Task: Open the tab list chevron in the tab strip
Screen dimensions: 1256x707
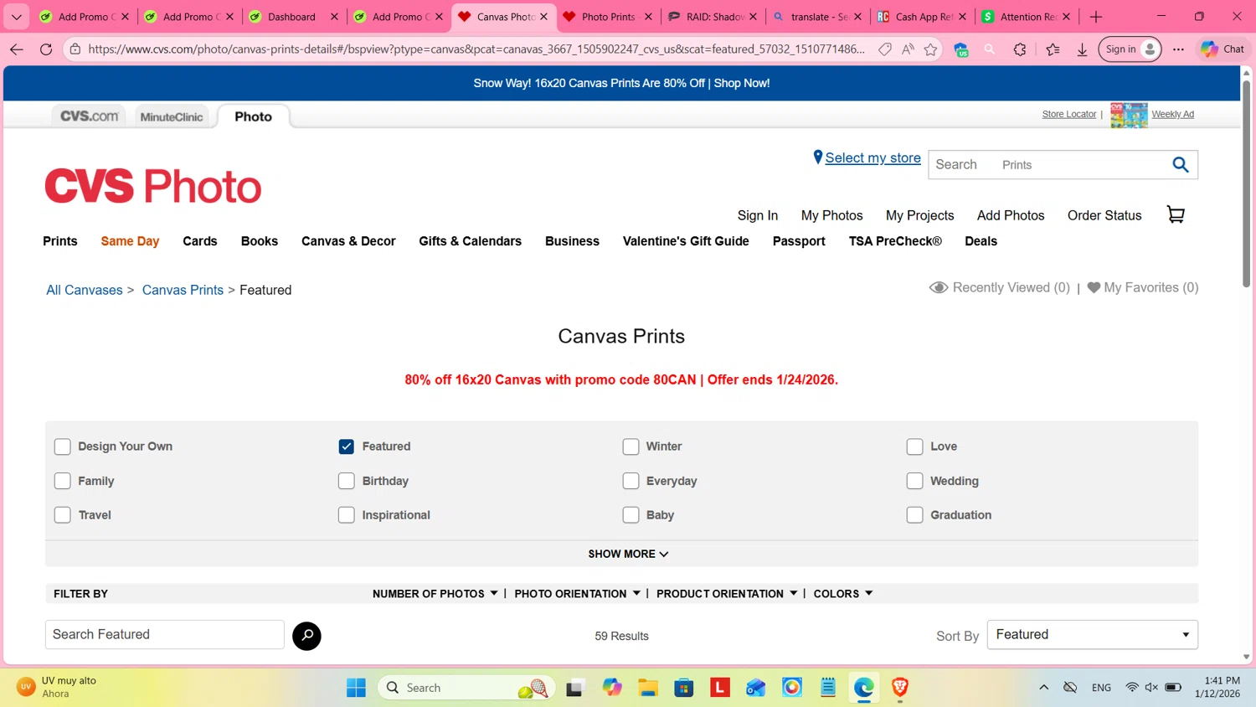Action: click(x=17, y=17)
